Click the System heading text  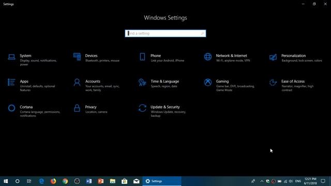(25, 56)
